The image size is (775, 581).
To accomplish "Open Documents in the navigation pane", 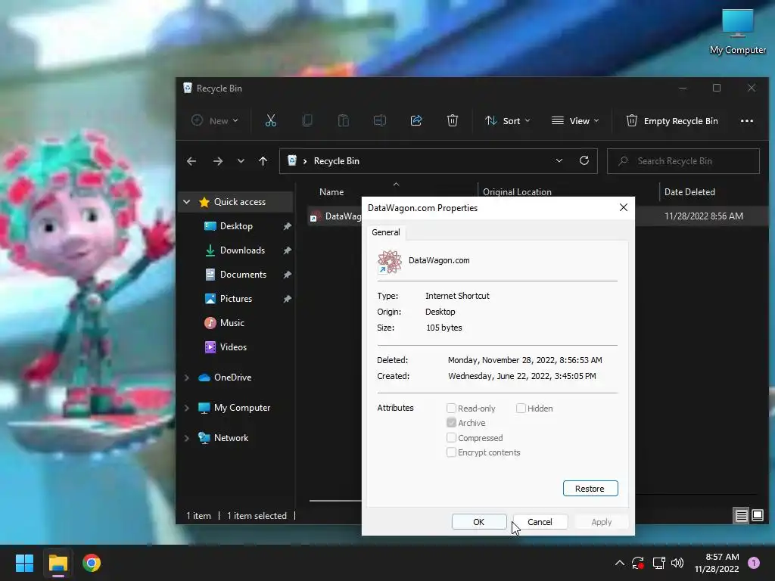I will pyautogui.click(x=243, y=275).
